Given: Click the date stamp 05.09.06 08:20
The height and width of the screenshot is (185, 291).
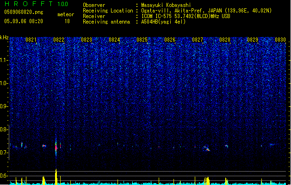Looking at the screenshot, I should pyautogui.click(x=24, y=21).
